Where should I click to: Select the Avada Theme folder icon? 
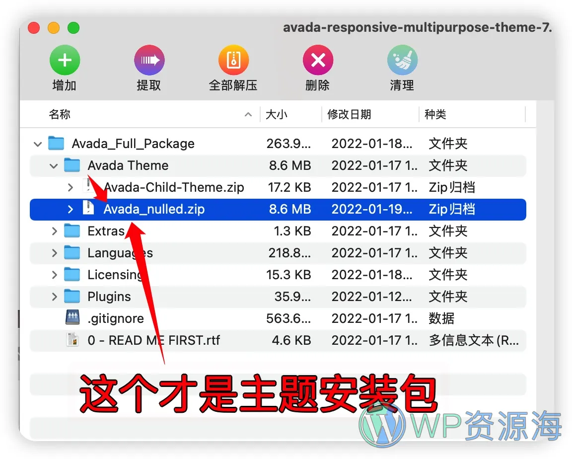pos(72,165)
